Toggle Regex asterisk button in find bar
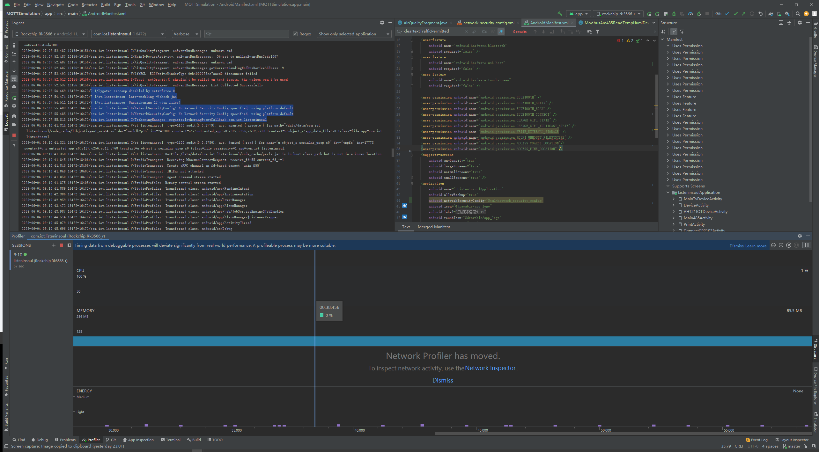This screenshot has width=819, height=452. [501, 32]
